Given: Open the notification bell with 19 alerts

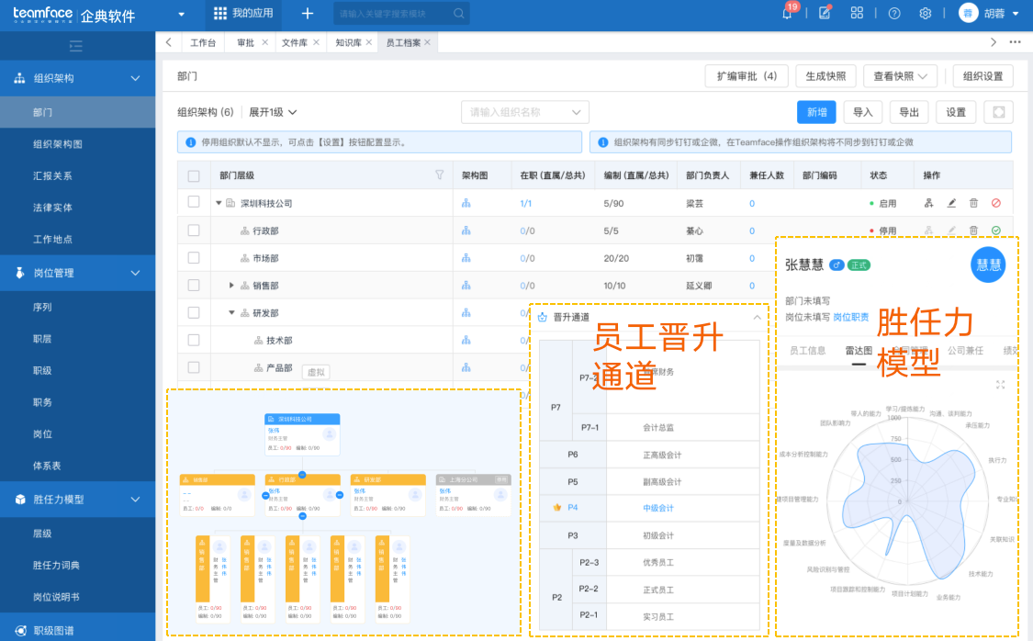Looking at the screenshot, I should tap(787, 14).
